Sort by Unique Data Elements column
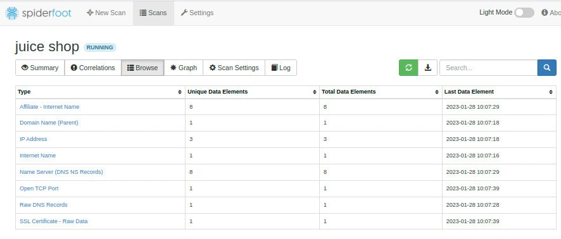 (315, 92)
